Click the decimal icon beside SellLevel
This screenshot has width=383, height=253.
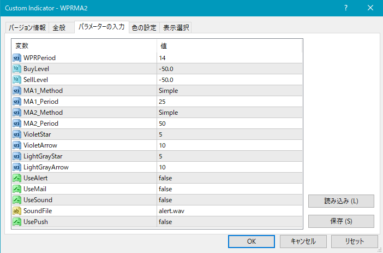tap(16, 80)
